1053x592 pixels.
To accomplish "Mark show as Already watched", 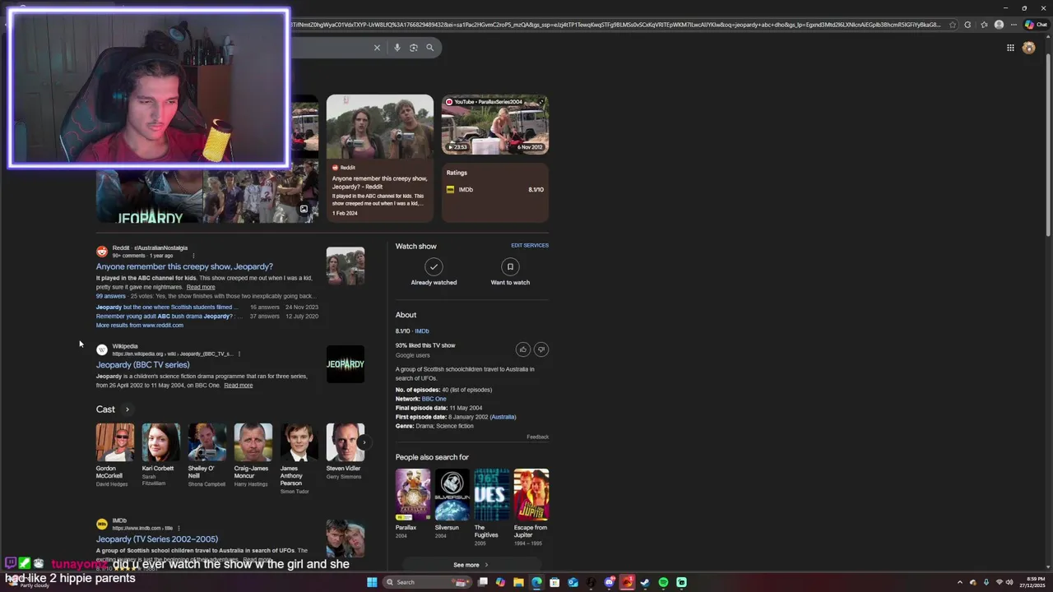I will click(x=434, y=272).
